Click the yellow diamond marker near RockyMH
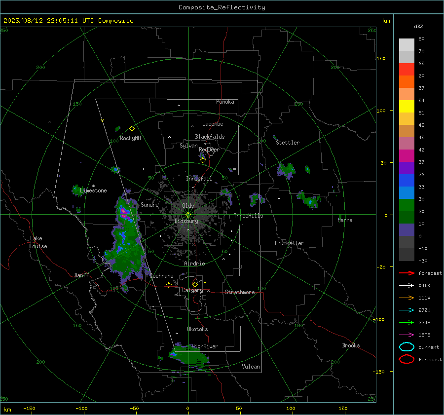Viewport: 444px width, 415px height. 132,129
